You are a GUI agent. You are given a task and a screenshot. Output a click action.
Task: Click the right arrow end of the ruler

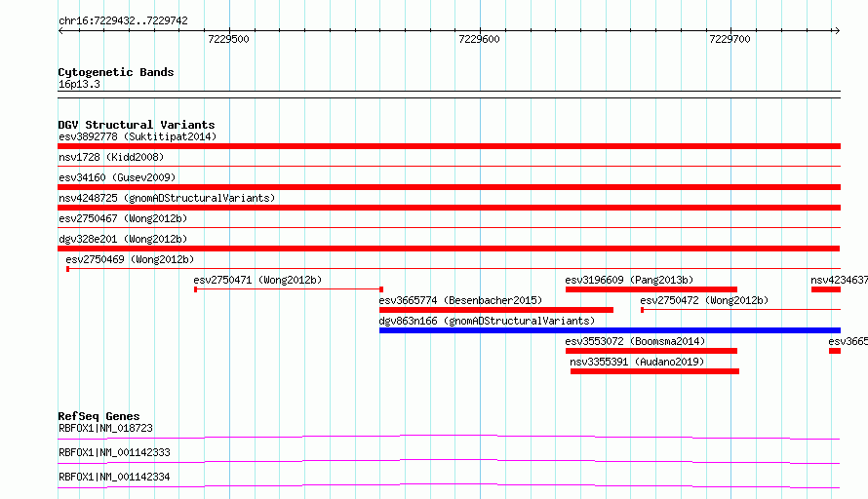[x=837, y=30]
